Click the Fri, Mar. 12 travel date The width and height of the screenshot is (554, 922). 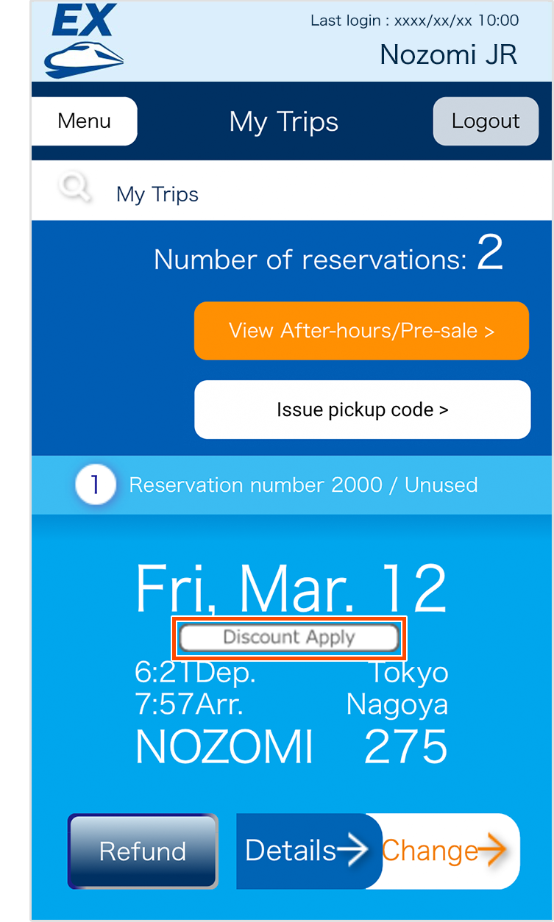[x=291, y=589]
